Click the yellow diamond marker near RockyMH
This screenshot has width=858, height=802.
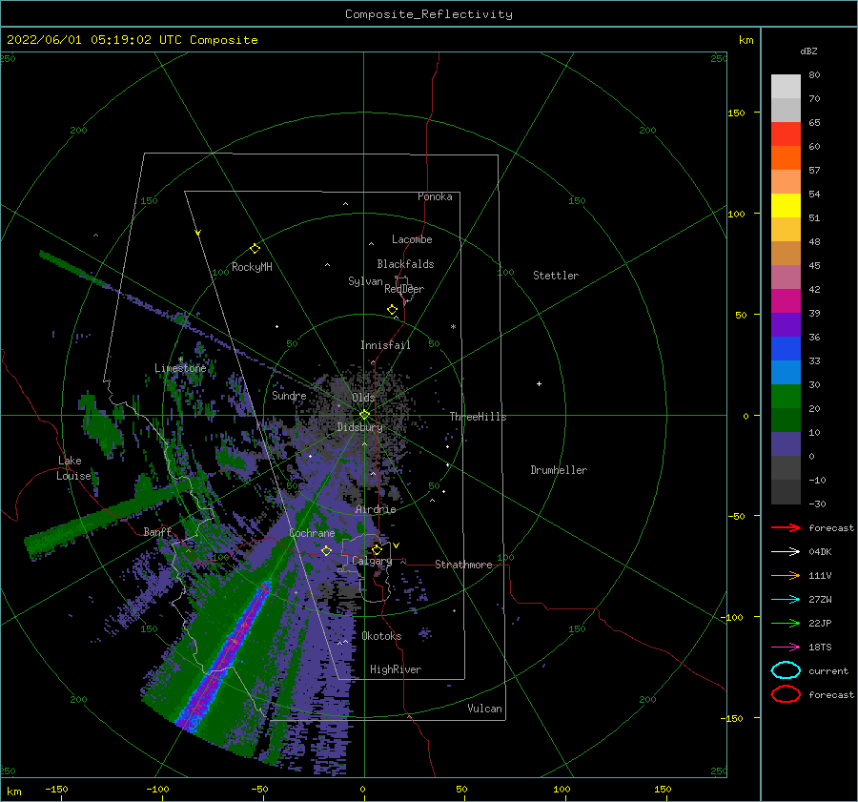[255, 249]
